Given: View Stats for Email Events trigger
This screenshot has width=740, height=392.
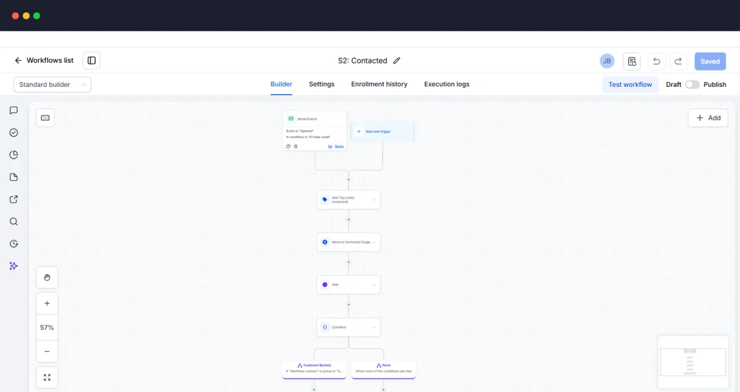Looking at the screenshot, I should [336, 146].
